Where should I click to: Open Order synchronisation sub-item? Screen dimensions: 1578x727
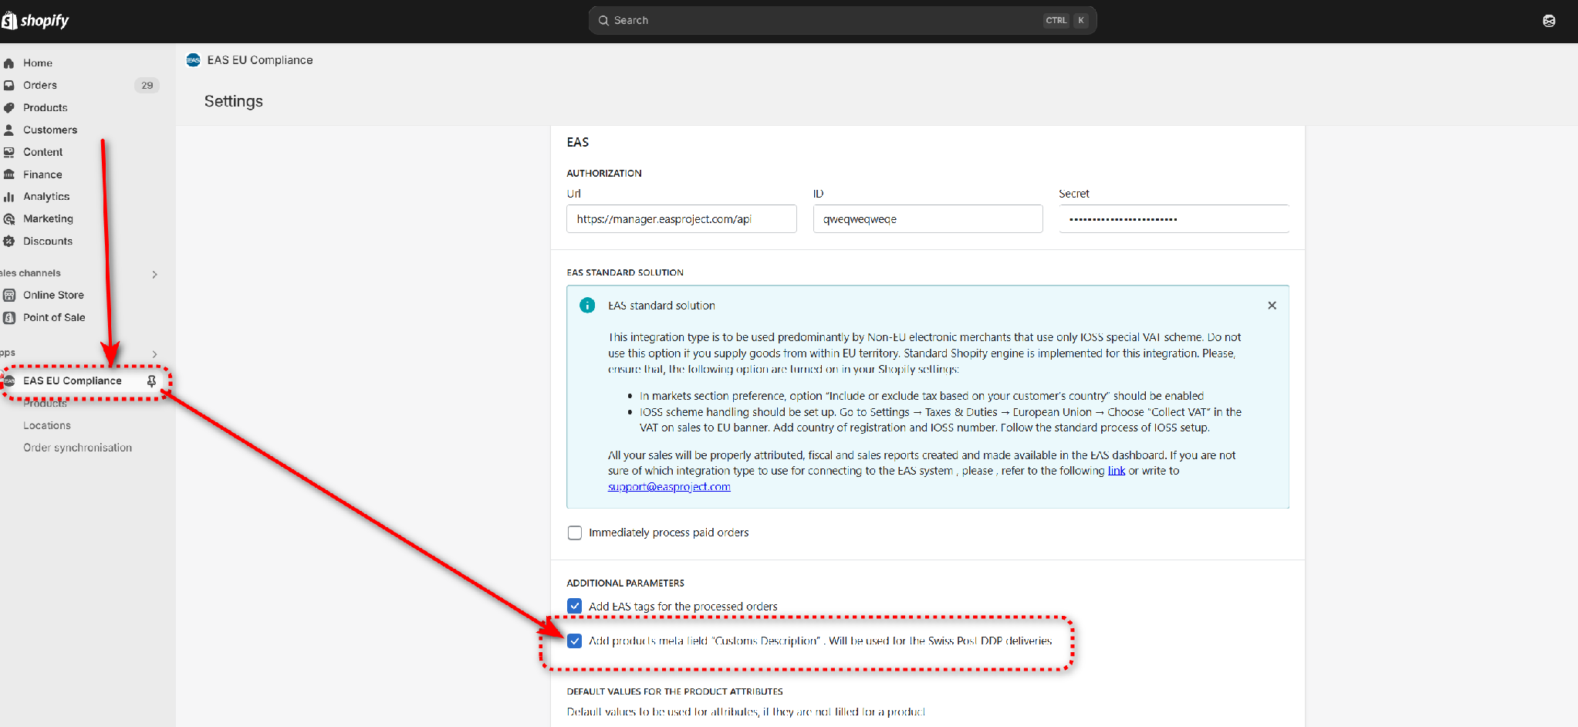[77, 448]
